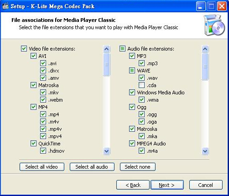Toggle the .webm file extension checkbox
Image resolution: width=229 pixels, height=196 pixels.
43,100
